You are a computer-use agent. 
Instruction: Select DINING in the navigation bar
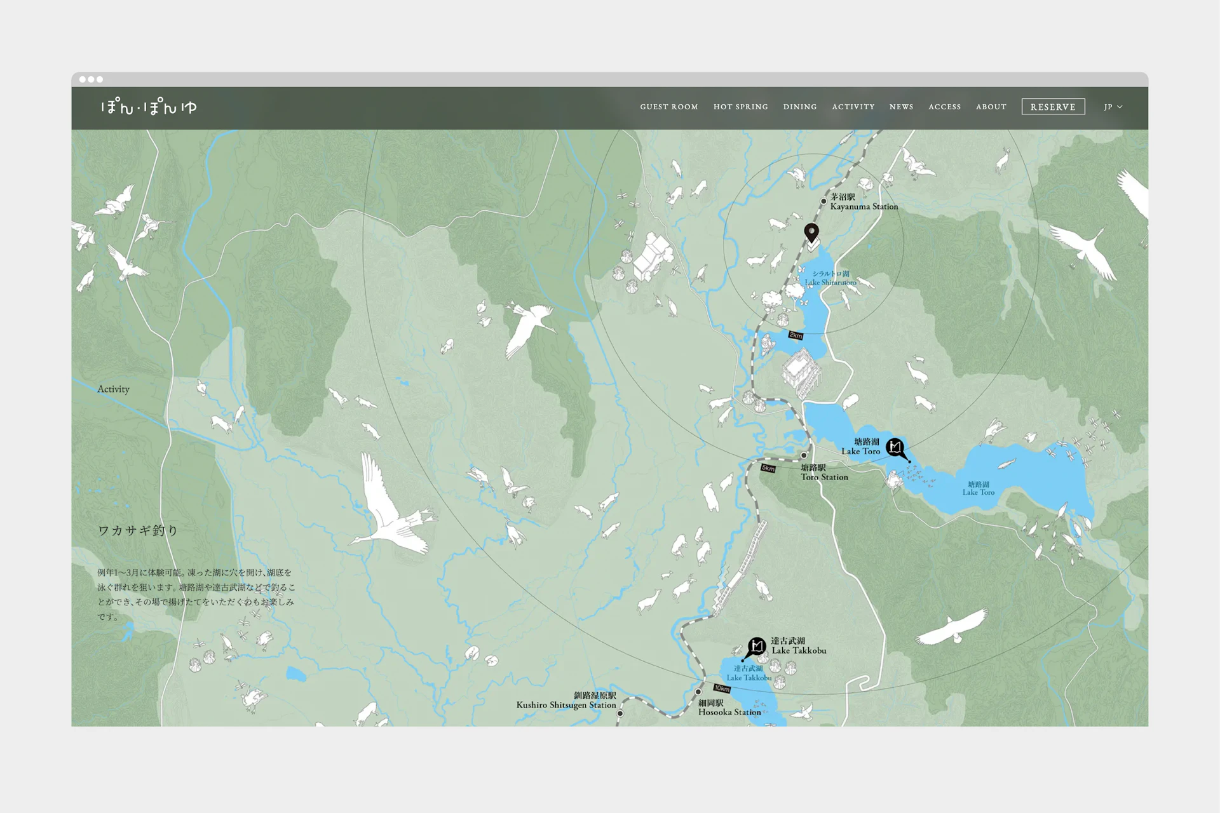(x=800, y=107)
